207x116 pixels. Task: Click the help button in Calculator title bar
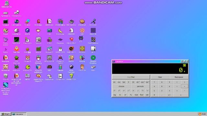(x=182, y=62)
